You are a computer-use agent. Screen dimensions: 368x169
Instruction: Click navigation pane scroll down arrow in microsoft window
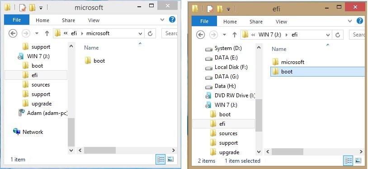point(71,150)
